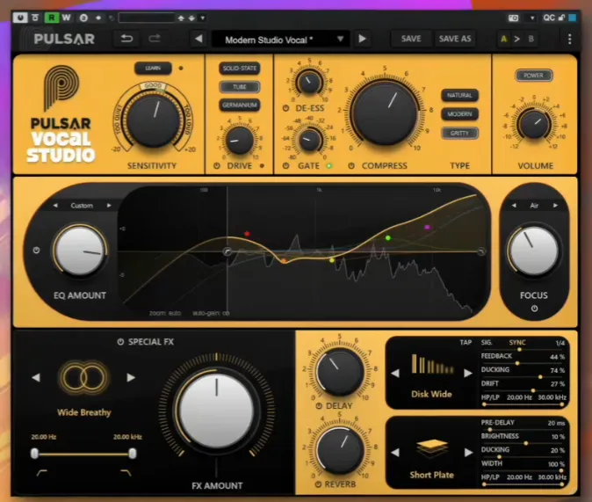Load the previous preset with the left arrow
The image size is (592, 502).
pyautogui.click(x=199, y=39)
